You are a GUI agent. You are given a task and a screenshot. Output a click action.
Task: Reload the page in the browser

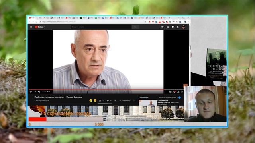(37, 22)
